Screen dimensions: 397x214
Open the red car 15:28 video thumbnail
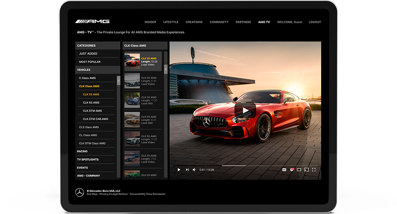(x=132, y=61)
